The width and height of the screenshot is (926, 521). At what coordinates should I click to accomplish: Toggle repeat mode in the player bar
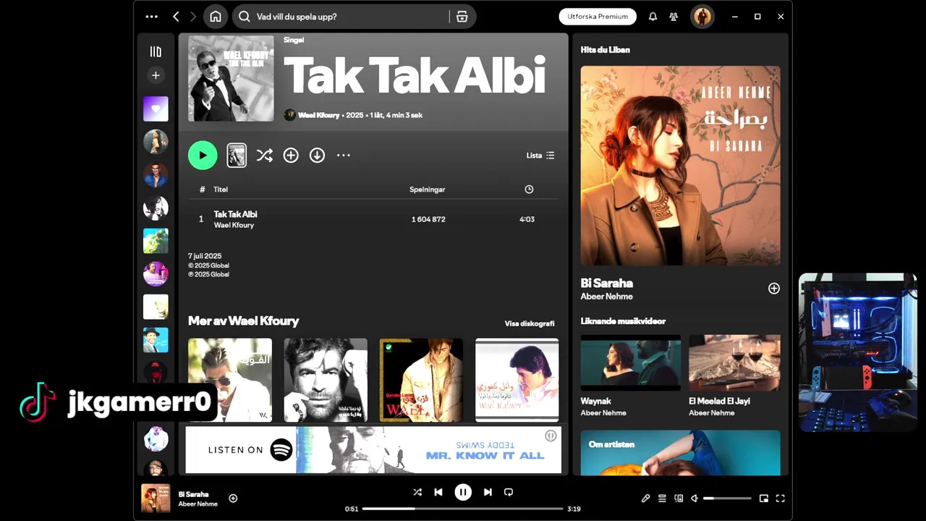(x=509, y=492)
